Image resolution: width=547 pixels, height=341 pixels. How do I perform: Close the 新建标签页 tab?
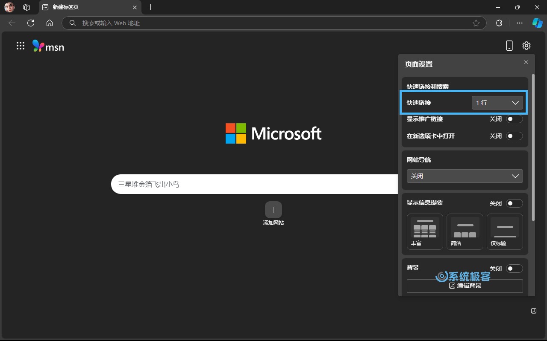[135, 7]
